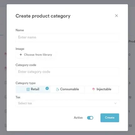Click the Active label text
135x135 pixels.
(x=78, y=117)
